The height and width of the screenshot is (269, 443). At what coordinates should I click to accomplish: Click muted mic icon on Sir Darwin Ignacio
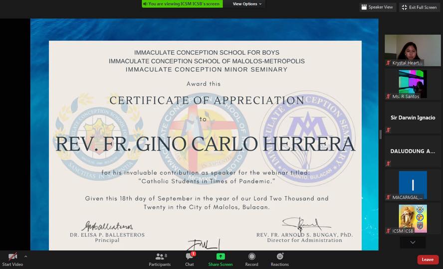click(x=389, y=130)
